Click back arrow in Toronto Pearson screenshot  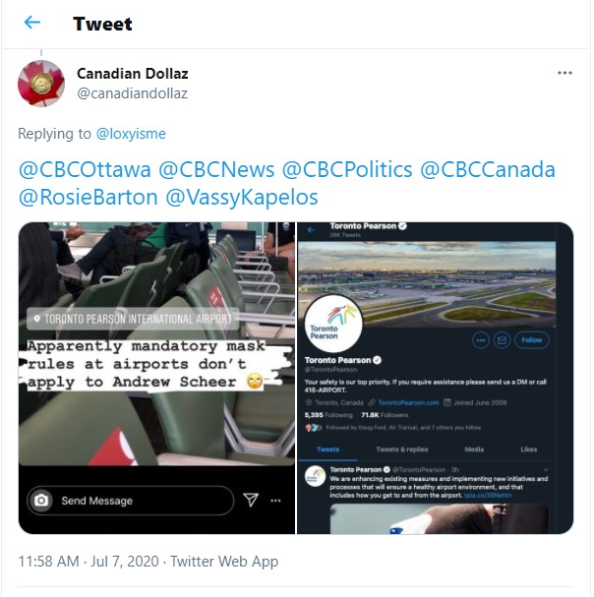coord(311,229)
